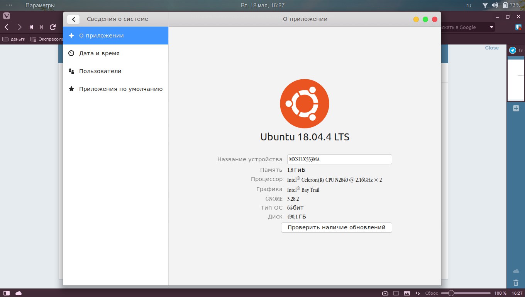
Task: Click the status bar clock 16:27
Action: [x=517, y=293]
